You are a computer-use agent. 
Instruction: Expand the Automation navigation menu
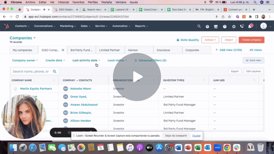pyautogui.click(x=121, y=26)
